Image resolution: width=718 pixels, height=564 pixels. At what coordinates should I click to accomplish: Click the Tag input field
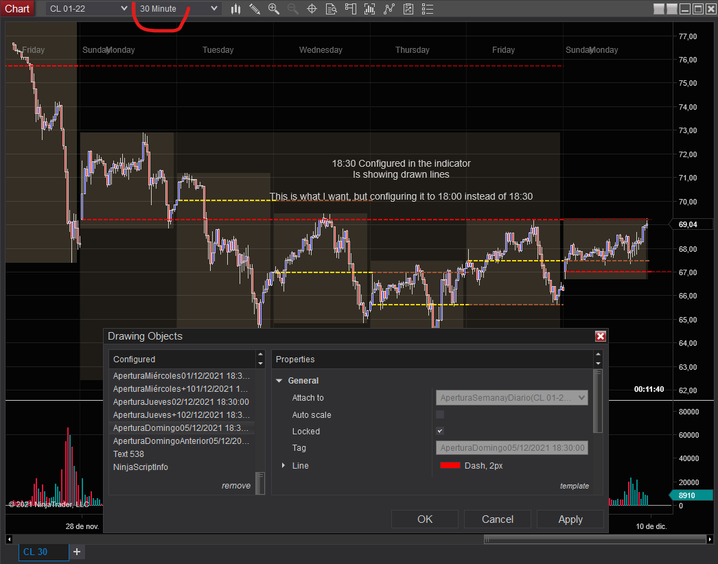tap(511, 447)
